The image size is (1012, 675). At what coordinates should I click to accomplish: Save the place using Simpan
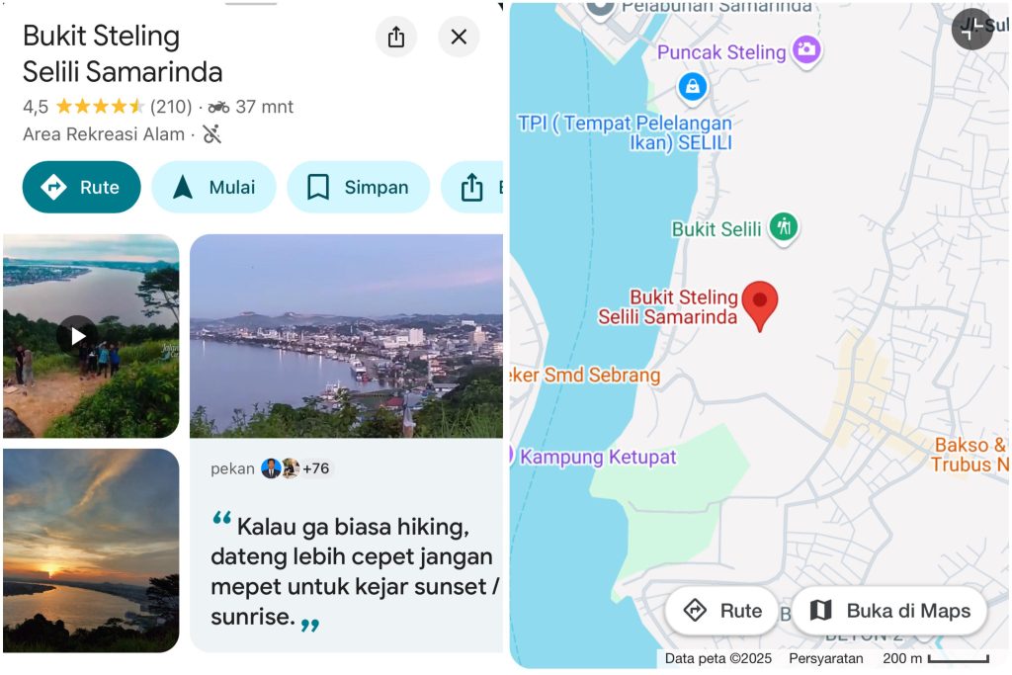coord(358,187)
